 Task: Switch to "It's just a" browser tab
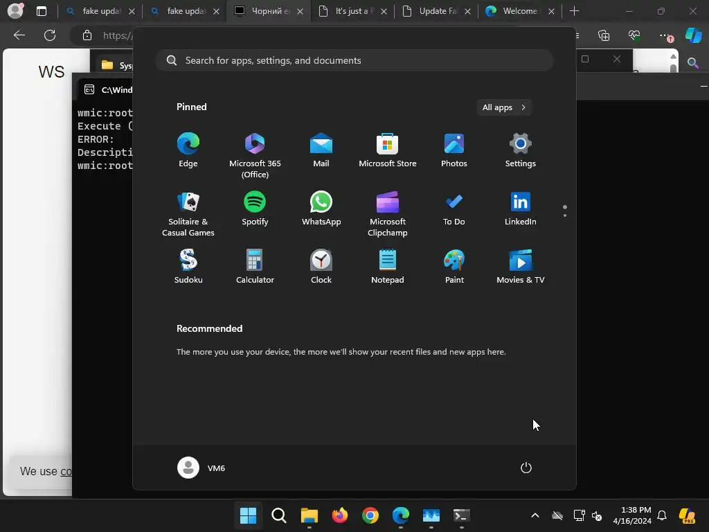tap(353, 11)
